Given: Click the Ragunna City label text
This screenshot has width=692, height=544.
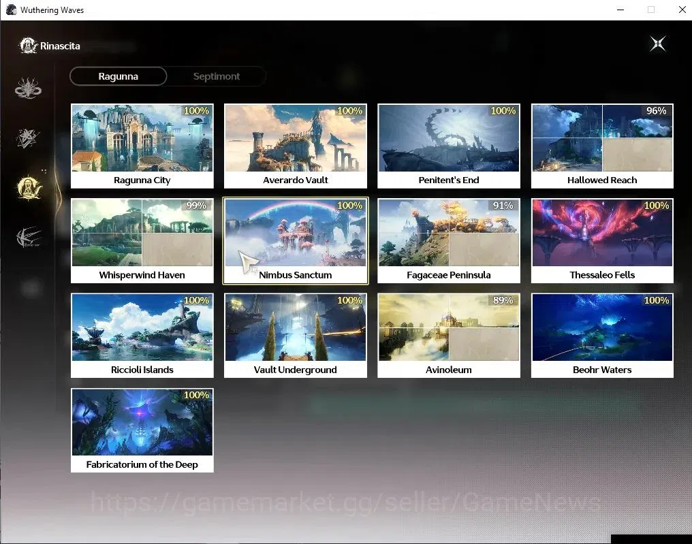Looking at the screenshot, I should pyautogui.click(x=142, y=180).
